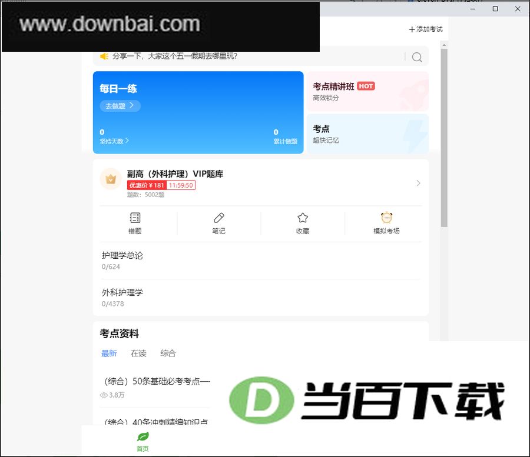
Task: Click the 11:59:50 countdown timer
Action: [x=181, y=185]
